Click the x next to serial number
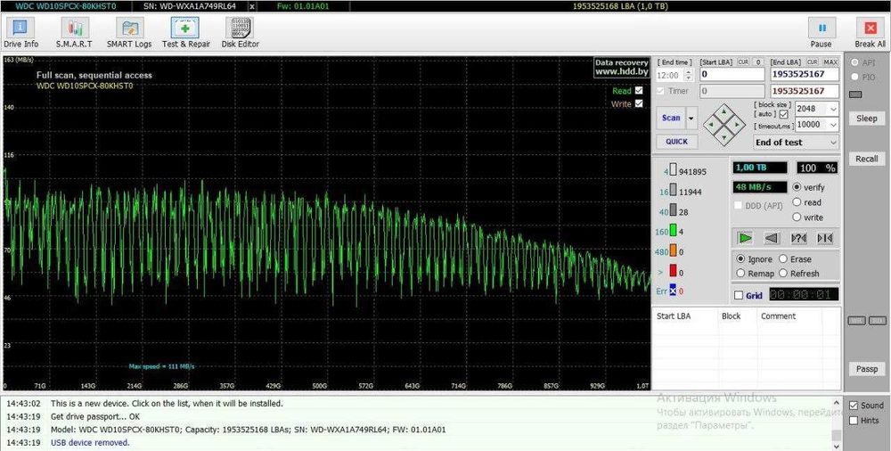Viewport: 891px width, 451px height. pos(252,7)
